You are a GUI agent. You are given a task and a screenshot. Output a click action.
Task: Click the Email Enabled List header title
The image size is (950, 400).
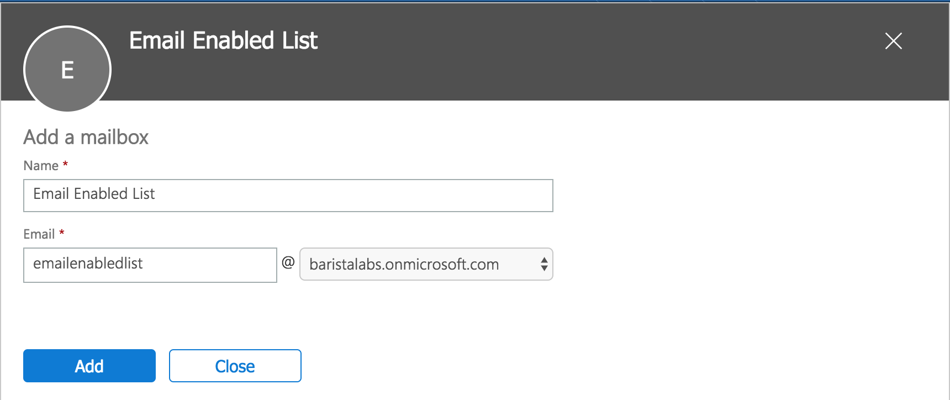point(223,40)
